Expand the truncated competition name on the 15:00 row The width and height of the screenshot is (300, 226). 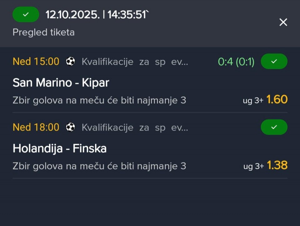click(x=135, y=62)
